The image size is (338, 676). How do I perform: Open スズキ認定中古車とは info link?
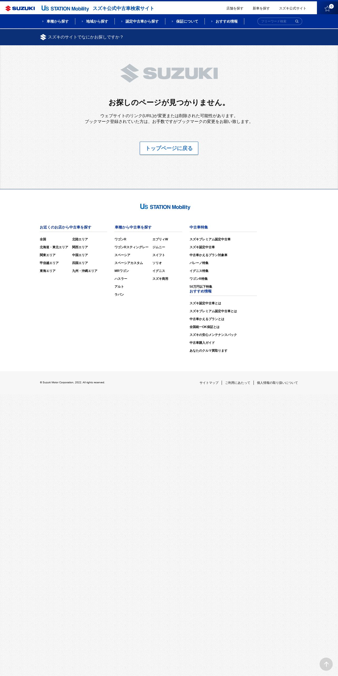pos(205,303)
